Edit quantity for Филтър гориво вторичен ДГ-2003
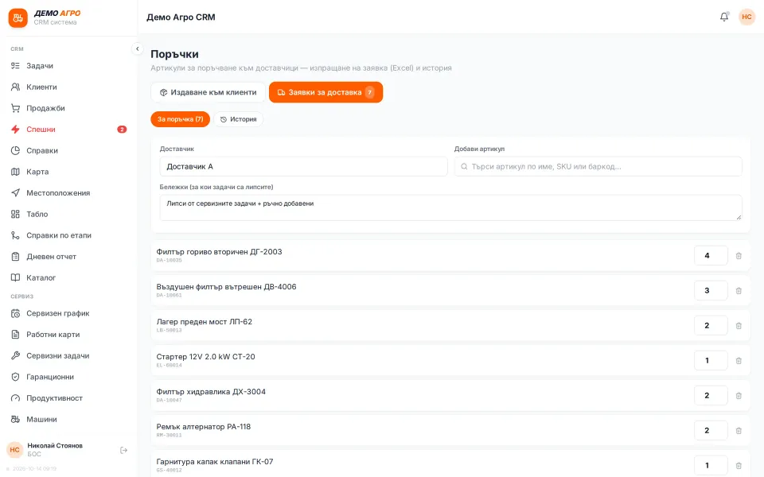Image resolution: width=764 pixels, height=477 pixels. (711, 255)
